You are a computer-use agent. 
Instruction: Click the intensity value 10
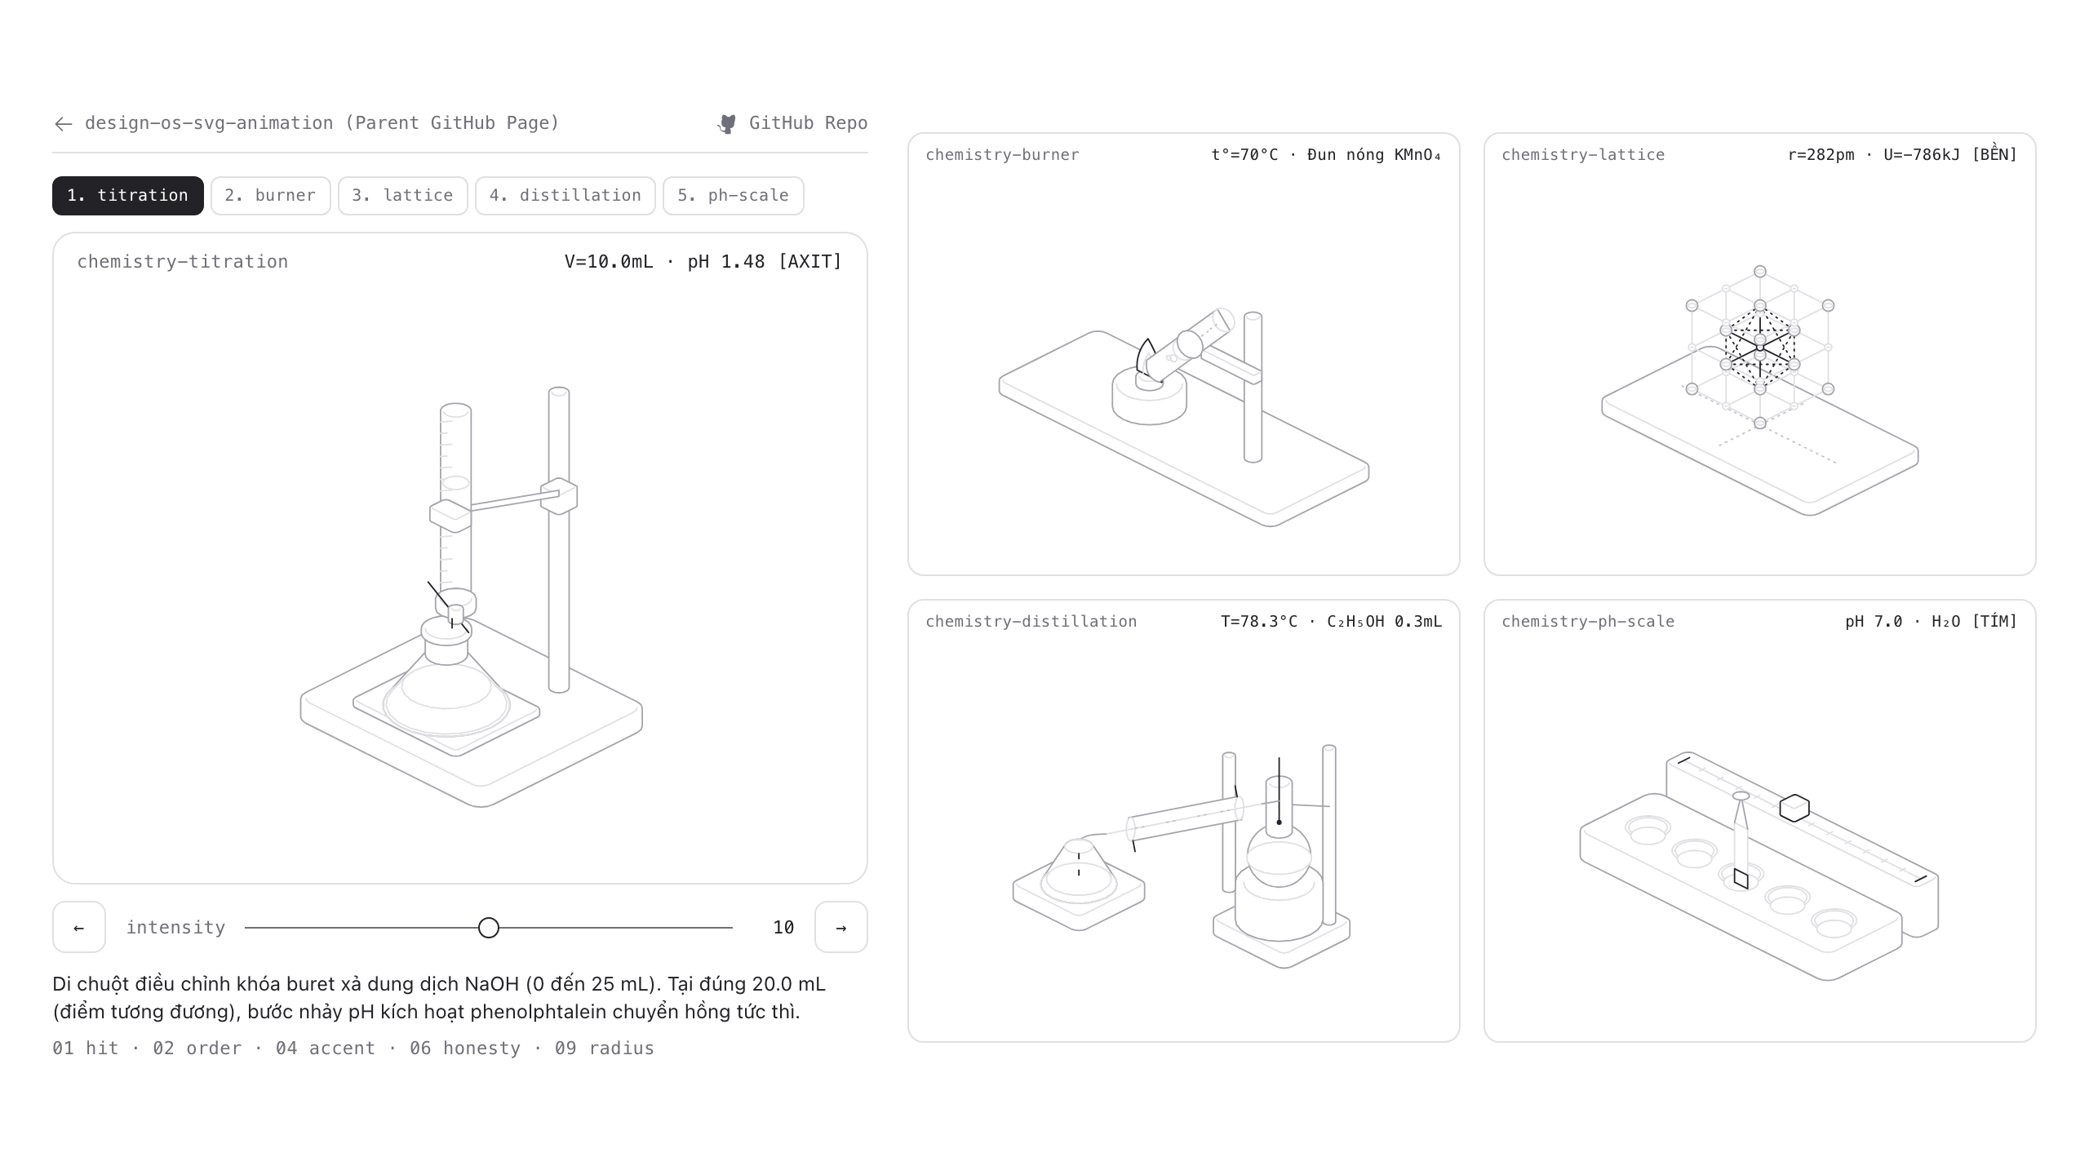tap(783, 928)
